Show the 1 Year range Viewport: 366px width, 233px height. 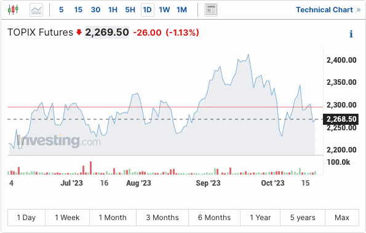[x=260, y=218]
